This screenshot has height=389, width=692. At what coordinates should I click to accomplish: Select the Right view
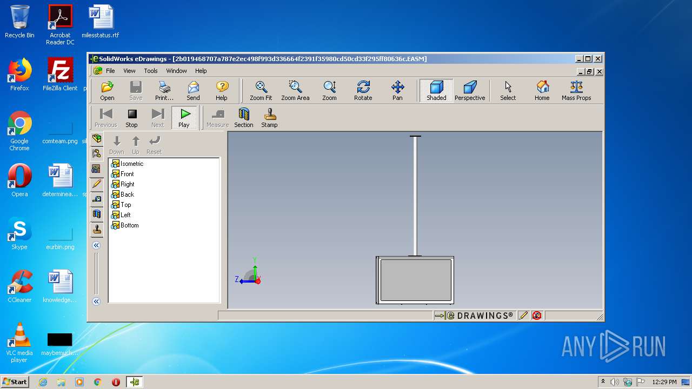tap(123, 184)
